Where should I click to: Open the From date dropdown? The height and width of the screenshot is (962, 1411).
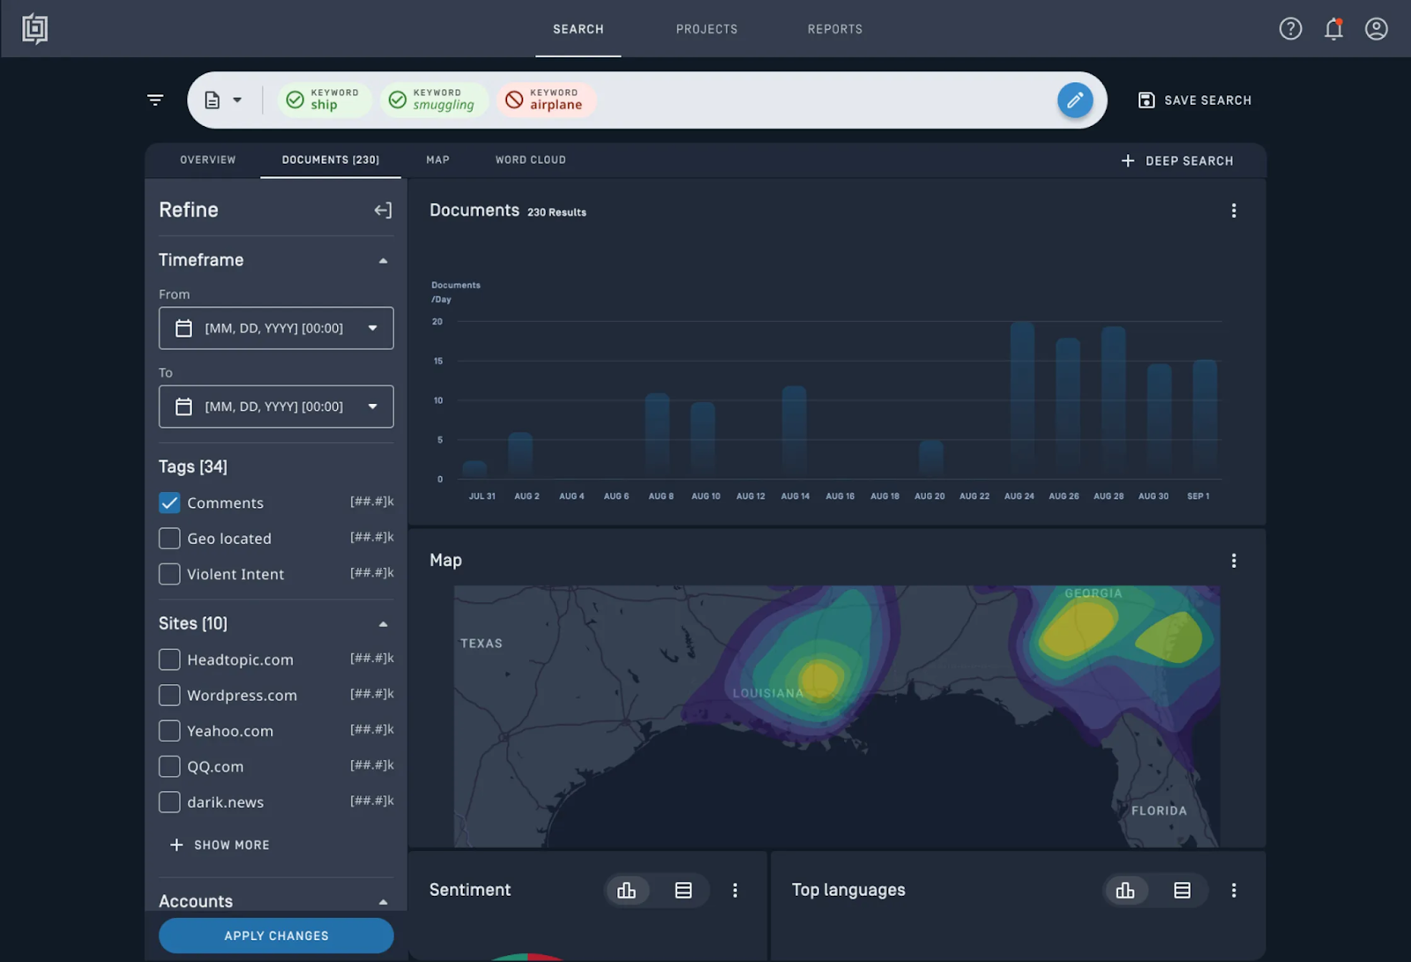(276, 328)
